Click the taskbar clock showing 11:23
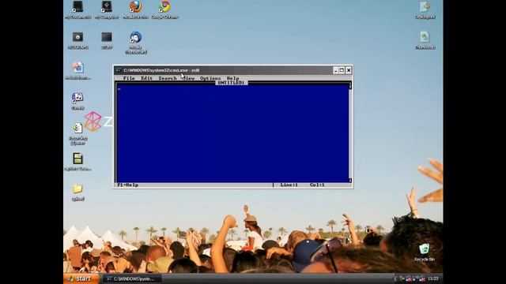 point(433,278)
